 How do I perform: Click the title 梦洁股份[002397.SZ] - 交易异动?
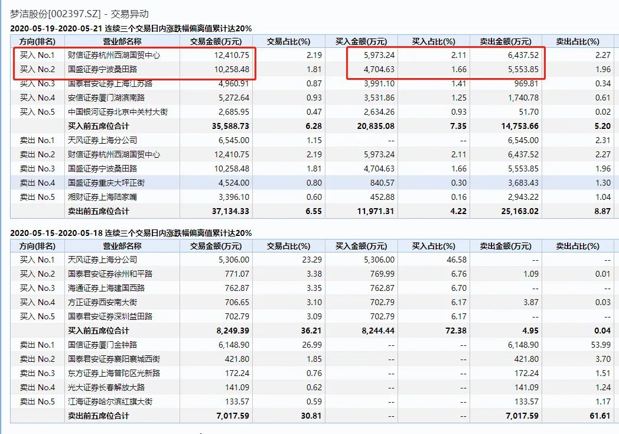79,14
